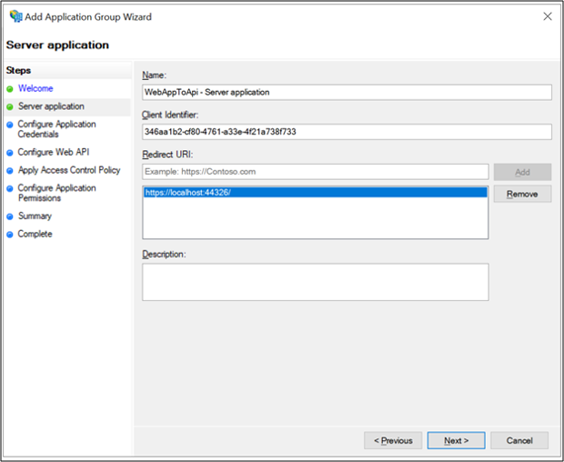Click into the Name text field

click(x=347, y=93)
